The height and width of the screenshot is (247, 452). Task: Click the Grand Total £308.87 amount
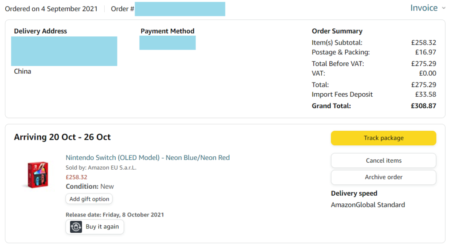[x=423, y=106]
